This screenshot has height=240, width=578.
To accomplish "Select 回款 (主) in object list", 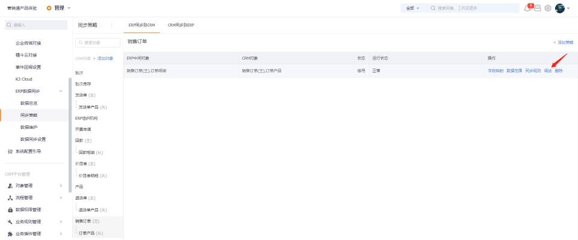I will coord(83,141).
